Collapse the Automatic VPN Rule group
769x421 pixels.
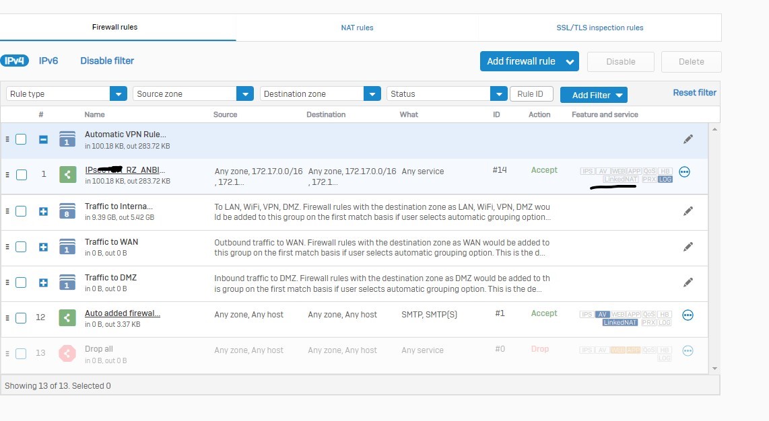pyautogui.click(x=43, y=139)
